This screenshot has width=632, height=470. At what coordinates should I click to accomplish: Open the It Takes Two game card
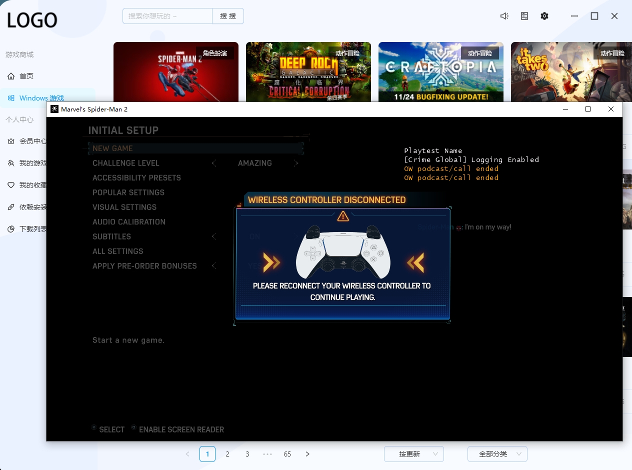[571, 72]
